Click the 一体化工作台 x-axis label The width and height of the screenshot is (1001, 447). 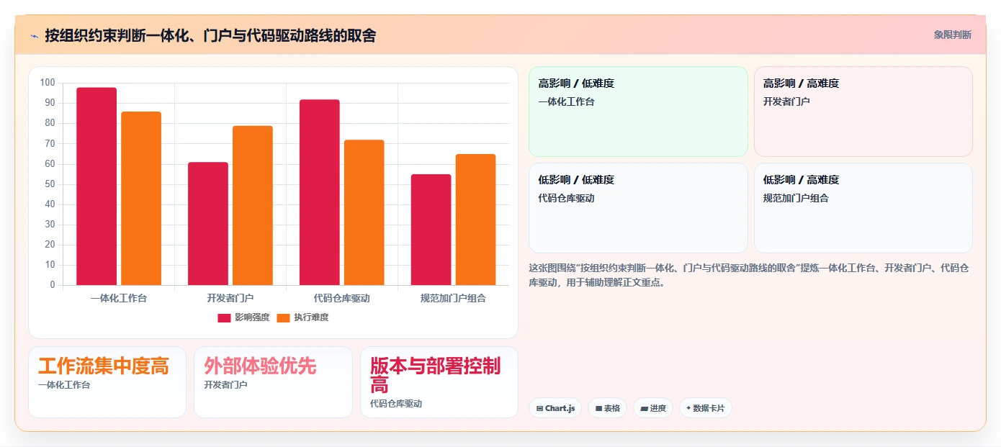[x=119, y=298]
